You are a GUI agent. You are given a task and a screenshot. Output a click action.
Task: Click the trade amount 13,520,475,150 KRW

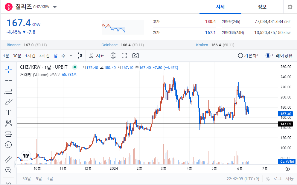pyautogui.click(x=272, y=33)
